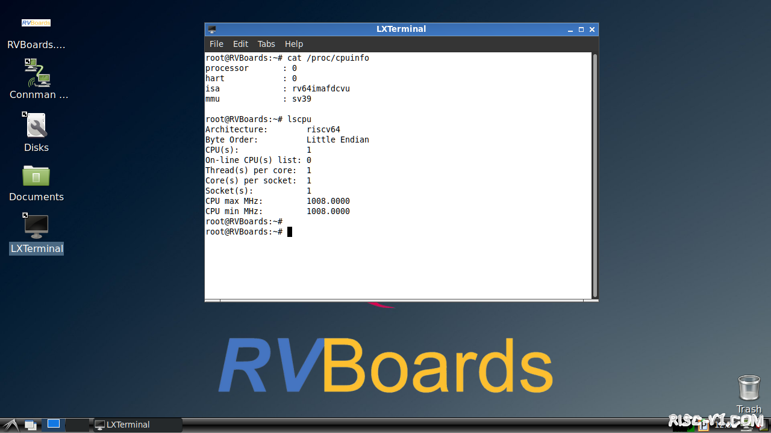Image resolution: width=771 pixels, height=433 pixels.
Task: Click the 'On-line CPU(s) list:' label
Action: point(254,160)
